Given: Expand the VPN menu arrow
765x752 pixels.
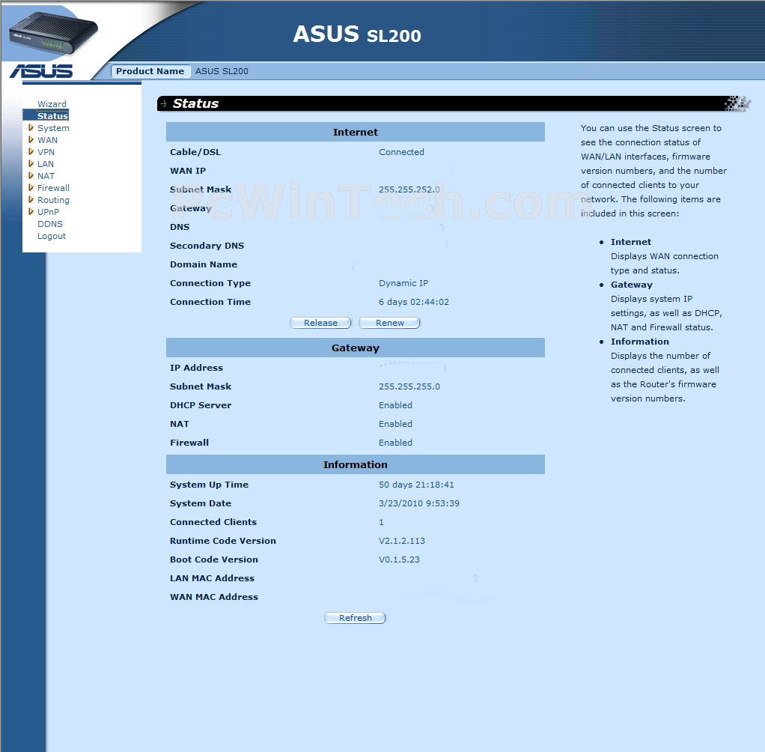Looking at the screenshot, I should tap(31, 151).
